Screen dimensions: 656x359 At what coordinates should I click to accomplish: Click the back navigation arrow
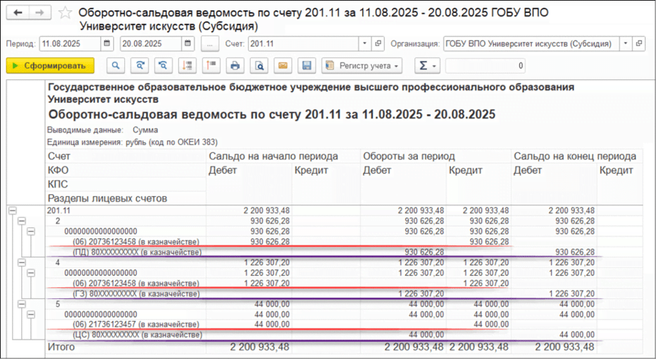coord(19,13)
